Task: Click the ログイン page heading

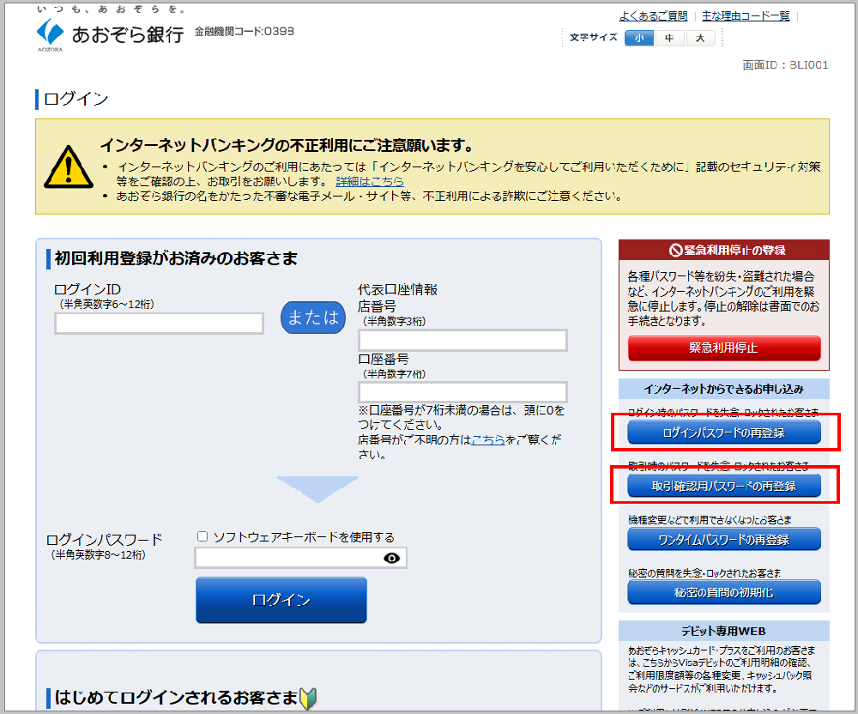Action: pos(76,99)
